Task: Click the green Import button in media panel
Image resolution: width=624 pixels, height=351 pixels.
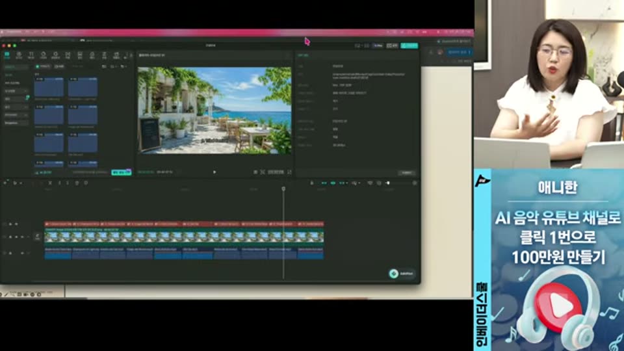Action: tap(43, 66)
